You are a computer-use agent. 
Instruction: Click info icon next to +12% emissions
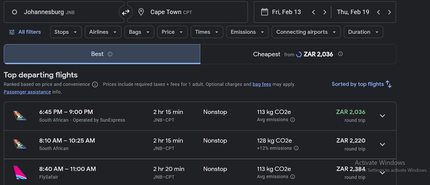point(296,148)
